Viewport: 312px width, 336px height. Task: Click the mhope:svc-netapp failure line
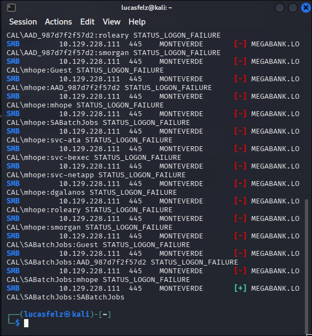(96, 175)
